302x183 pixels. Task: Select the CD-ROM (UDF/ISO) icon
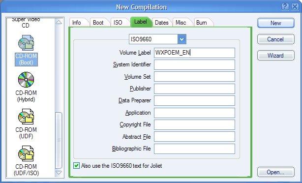pyautogui.click(x=26, y=153)
